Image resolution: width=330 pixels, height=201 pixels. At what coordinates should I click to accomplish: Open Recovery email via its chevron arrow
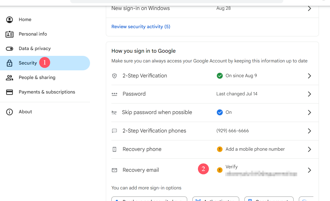[309, 170]
